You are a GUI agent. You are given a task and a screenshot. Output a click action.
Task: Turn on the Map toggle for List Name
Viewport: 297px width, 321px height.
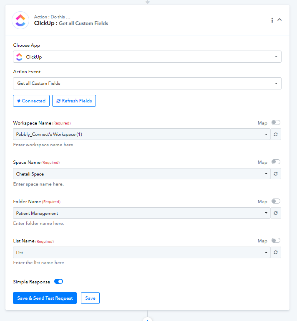(x=276, y=240)
